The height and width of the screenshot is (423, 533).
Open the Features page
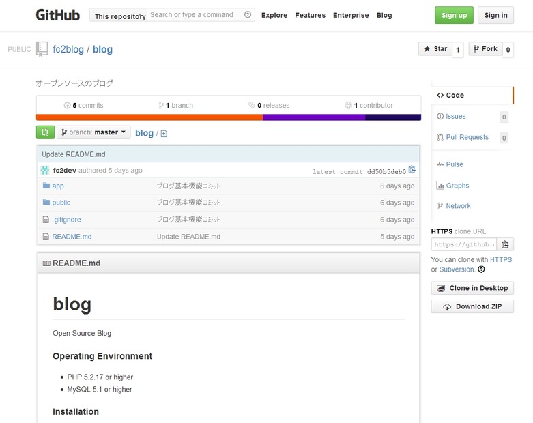pyautogui.click(x=310, y=15)
